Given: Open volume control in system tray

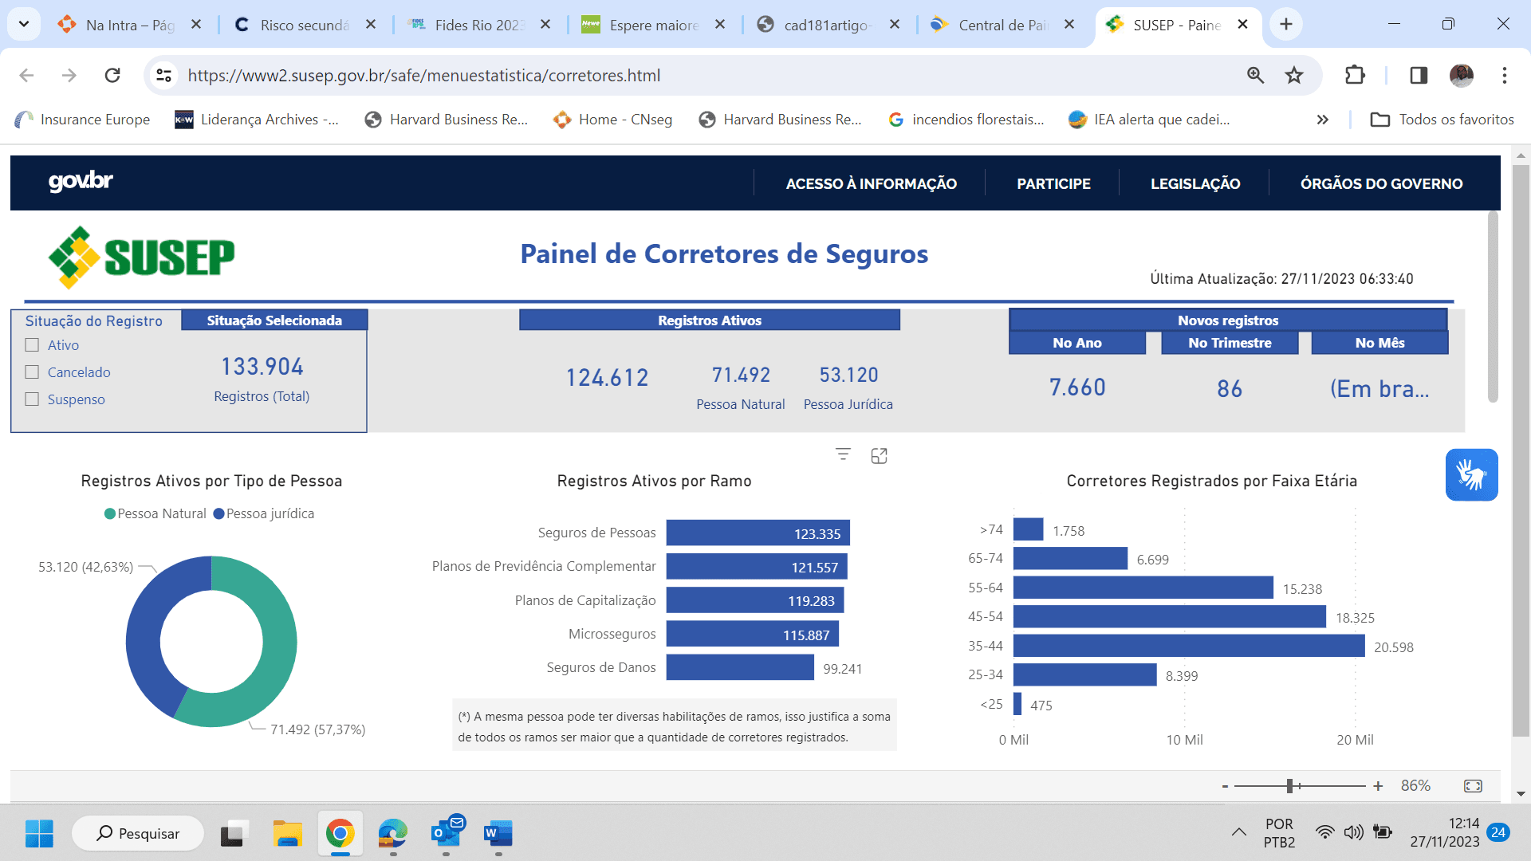Looking at the screenshot, I should pyautogui.click(x=1353, y=832).
